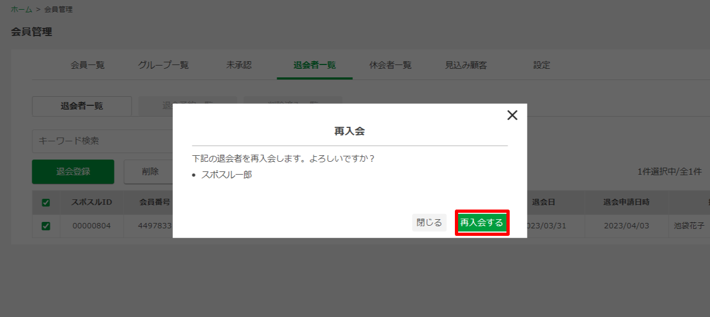710x317 pixels.
Task: Click the green 退会登録 button
Action: (x=73, y=172)
